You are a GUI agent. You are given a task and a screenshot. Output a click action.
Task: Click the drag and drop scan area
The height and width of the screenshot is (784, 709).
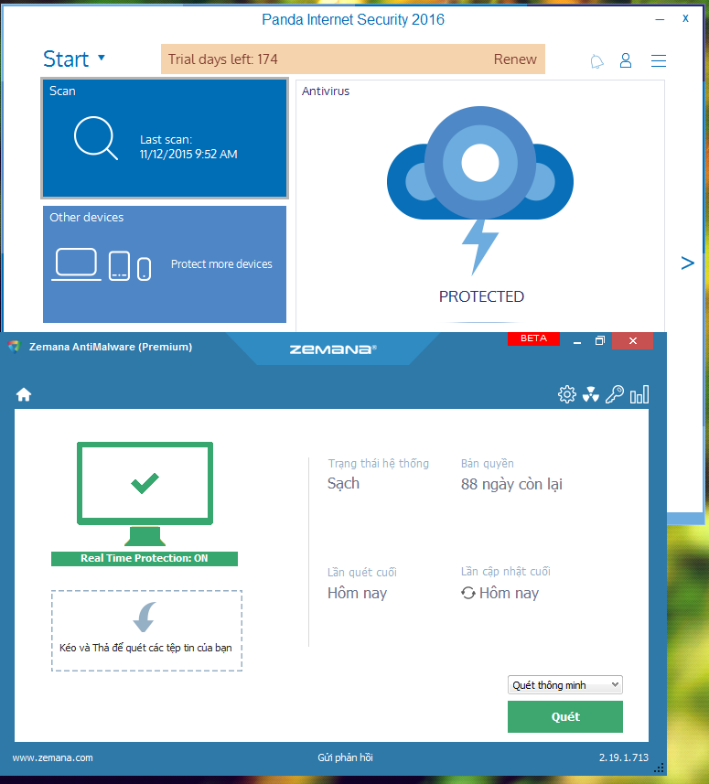coord(147,630)
